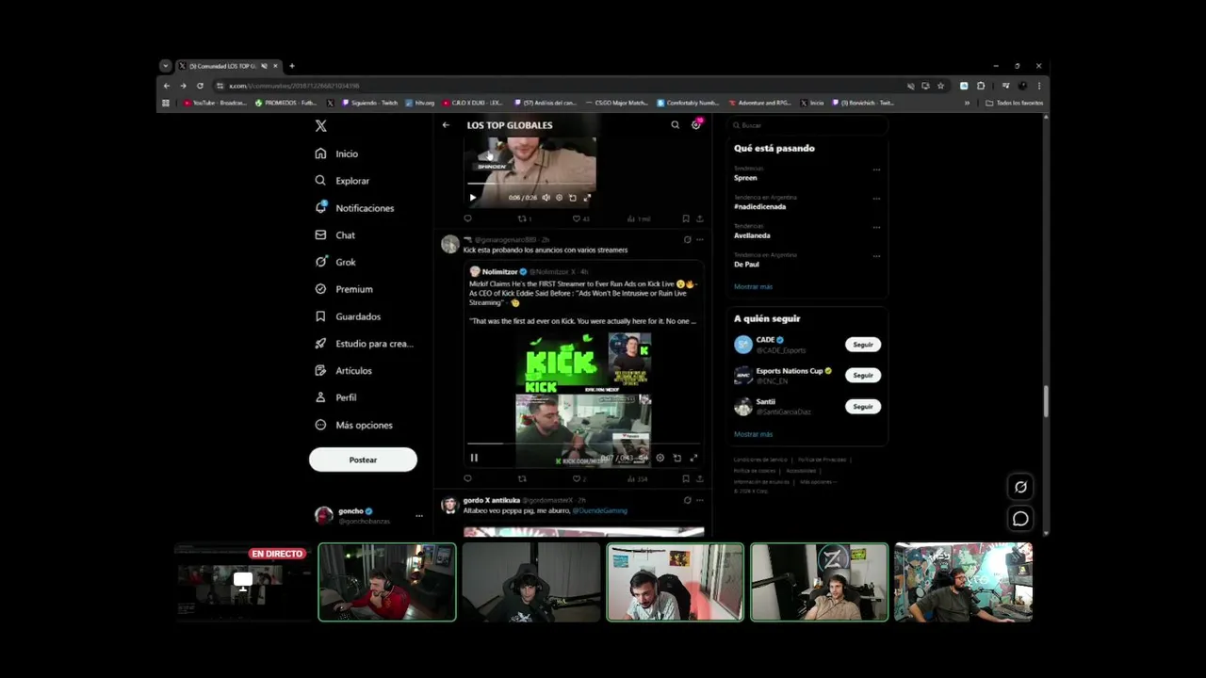Like the Kick anuncios post

point(579,478)
